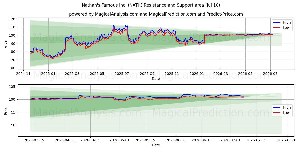Click the 2026-01 tick label

197,74
